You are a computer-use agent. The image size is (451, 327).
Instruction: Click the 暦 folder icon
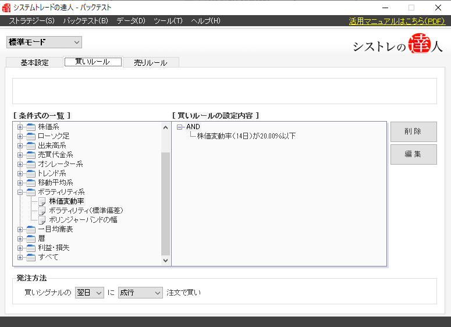[31, 239]
